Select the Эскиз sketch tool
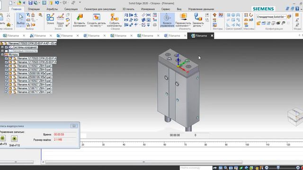This screenshot has width=303, height=170. (50, 19)
